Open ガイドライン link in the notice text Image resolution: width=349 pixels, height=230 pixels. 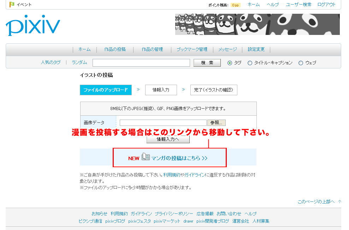pos(195,175)
